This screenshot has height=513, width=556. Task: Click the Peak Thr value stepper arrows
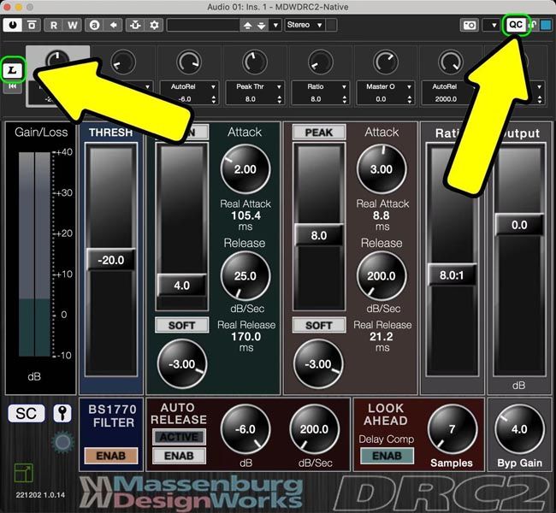pos(280,99)
